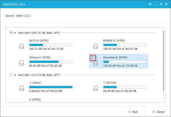The image size is (171, 117).
Task: Click the VMware F: usage bar
Action: (51, 62)
